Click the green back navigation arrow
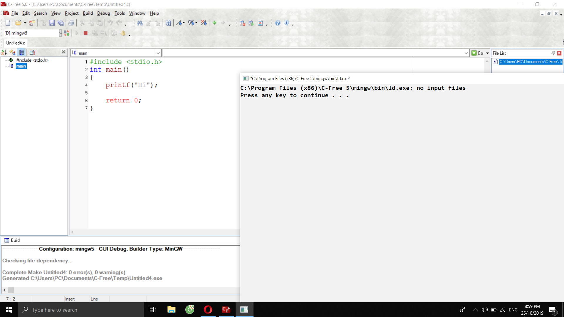 [215, 23]
